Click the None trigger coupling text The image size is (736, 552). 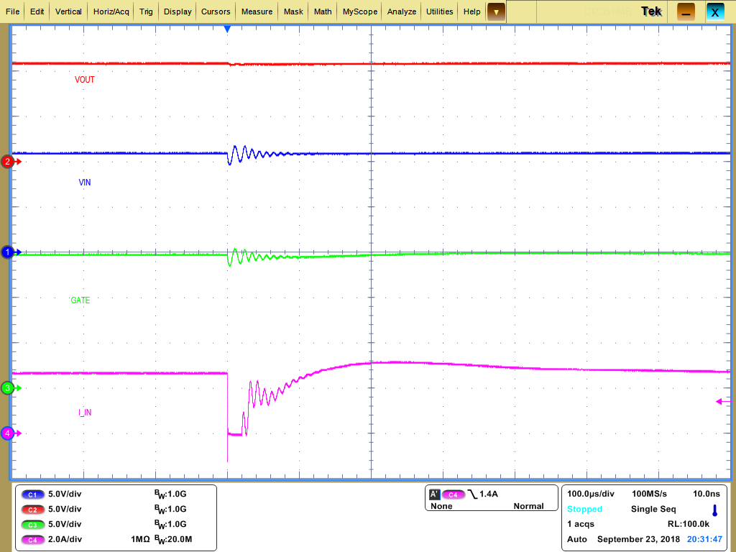441,506
